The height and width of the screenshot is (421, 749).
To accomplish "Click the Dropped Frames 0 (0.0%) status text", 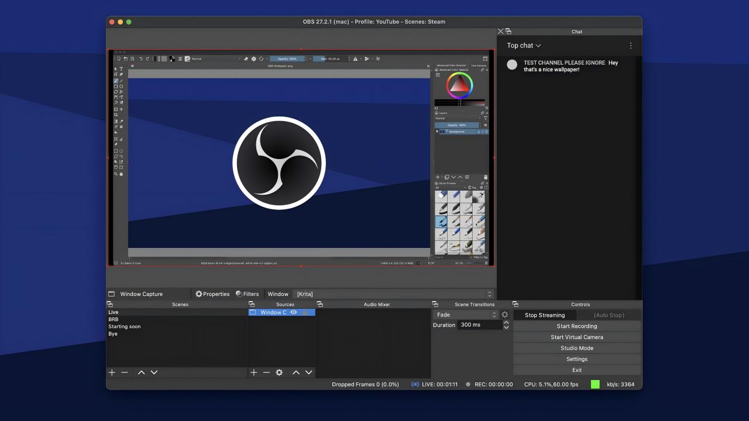I will pyautogui.click(x=365, y=384).
